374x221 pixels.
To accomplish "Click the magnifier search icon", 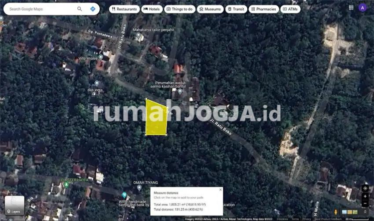I will pos(80,9).
